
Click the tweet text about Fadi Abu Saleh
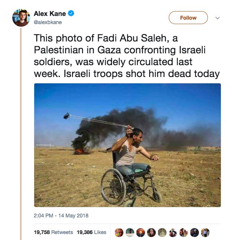coord(126,56)
